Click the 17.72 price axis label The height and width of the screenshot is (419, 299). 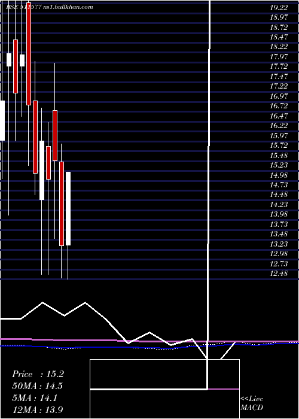click(279, 66)
